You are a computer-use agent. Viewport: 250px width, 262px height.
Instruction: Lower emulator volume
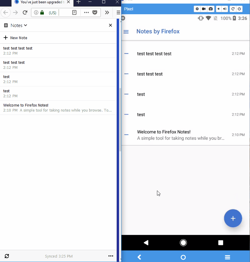(x=219, y=9)
